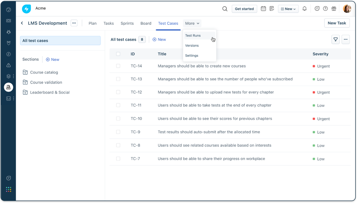Screen dimensions: 358x204
Task: Open the calendar icon in the top bar
Action: (263, 8)
